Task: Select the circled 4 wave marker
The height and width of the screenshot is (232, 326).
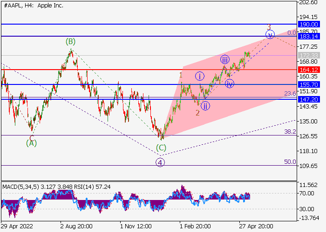Action: [x=160, y=162]
